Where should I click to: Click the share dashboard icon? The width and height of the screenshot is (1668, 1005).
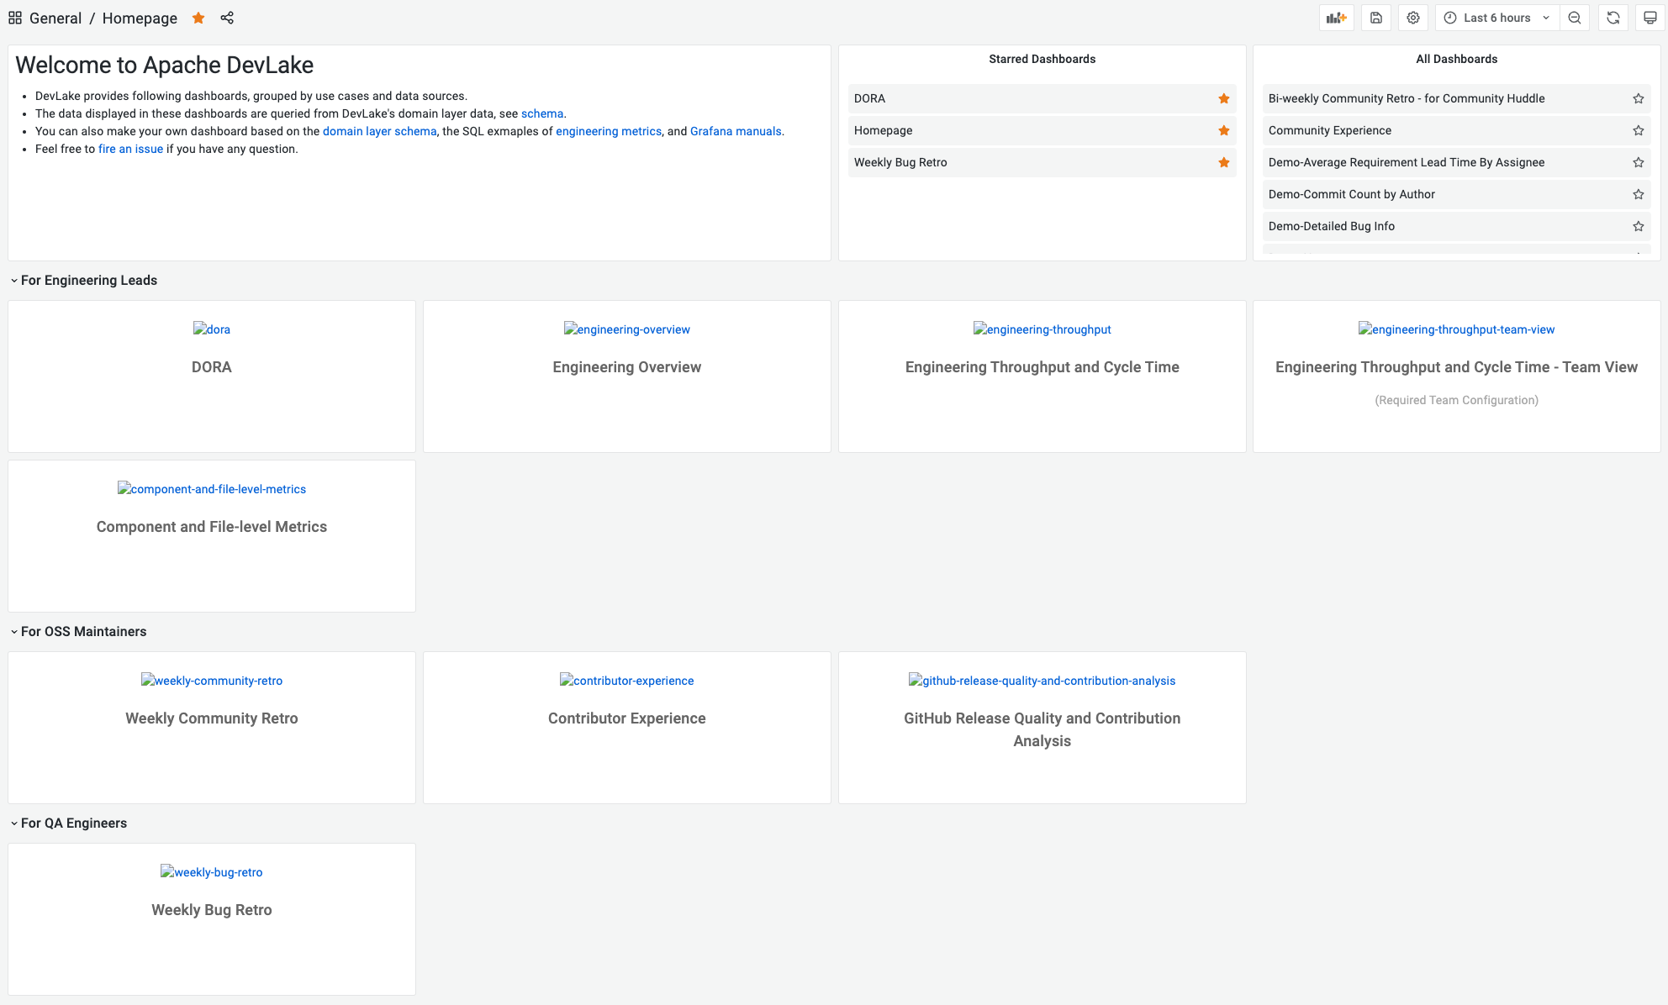point(227,18)
